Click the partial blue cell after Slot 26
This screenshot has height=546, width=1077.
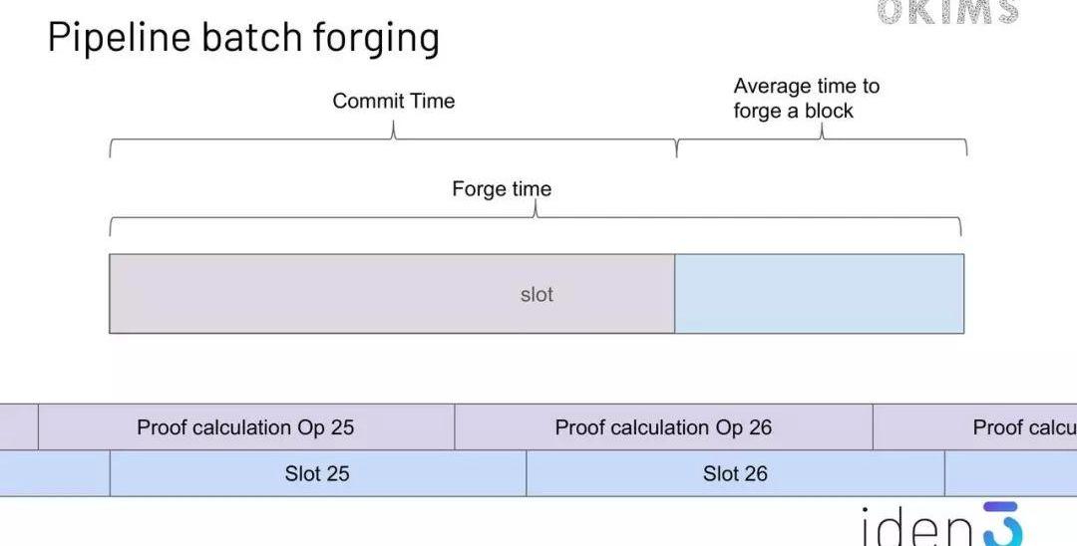pos(1009,473)
